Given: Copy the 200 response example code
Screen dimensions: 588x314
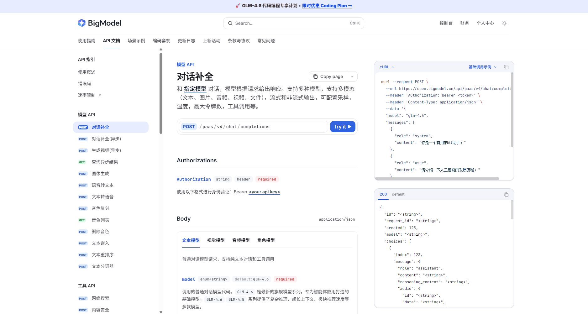Looking at the screenshot, I should click(506, 195).
